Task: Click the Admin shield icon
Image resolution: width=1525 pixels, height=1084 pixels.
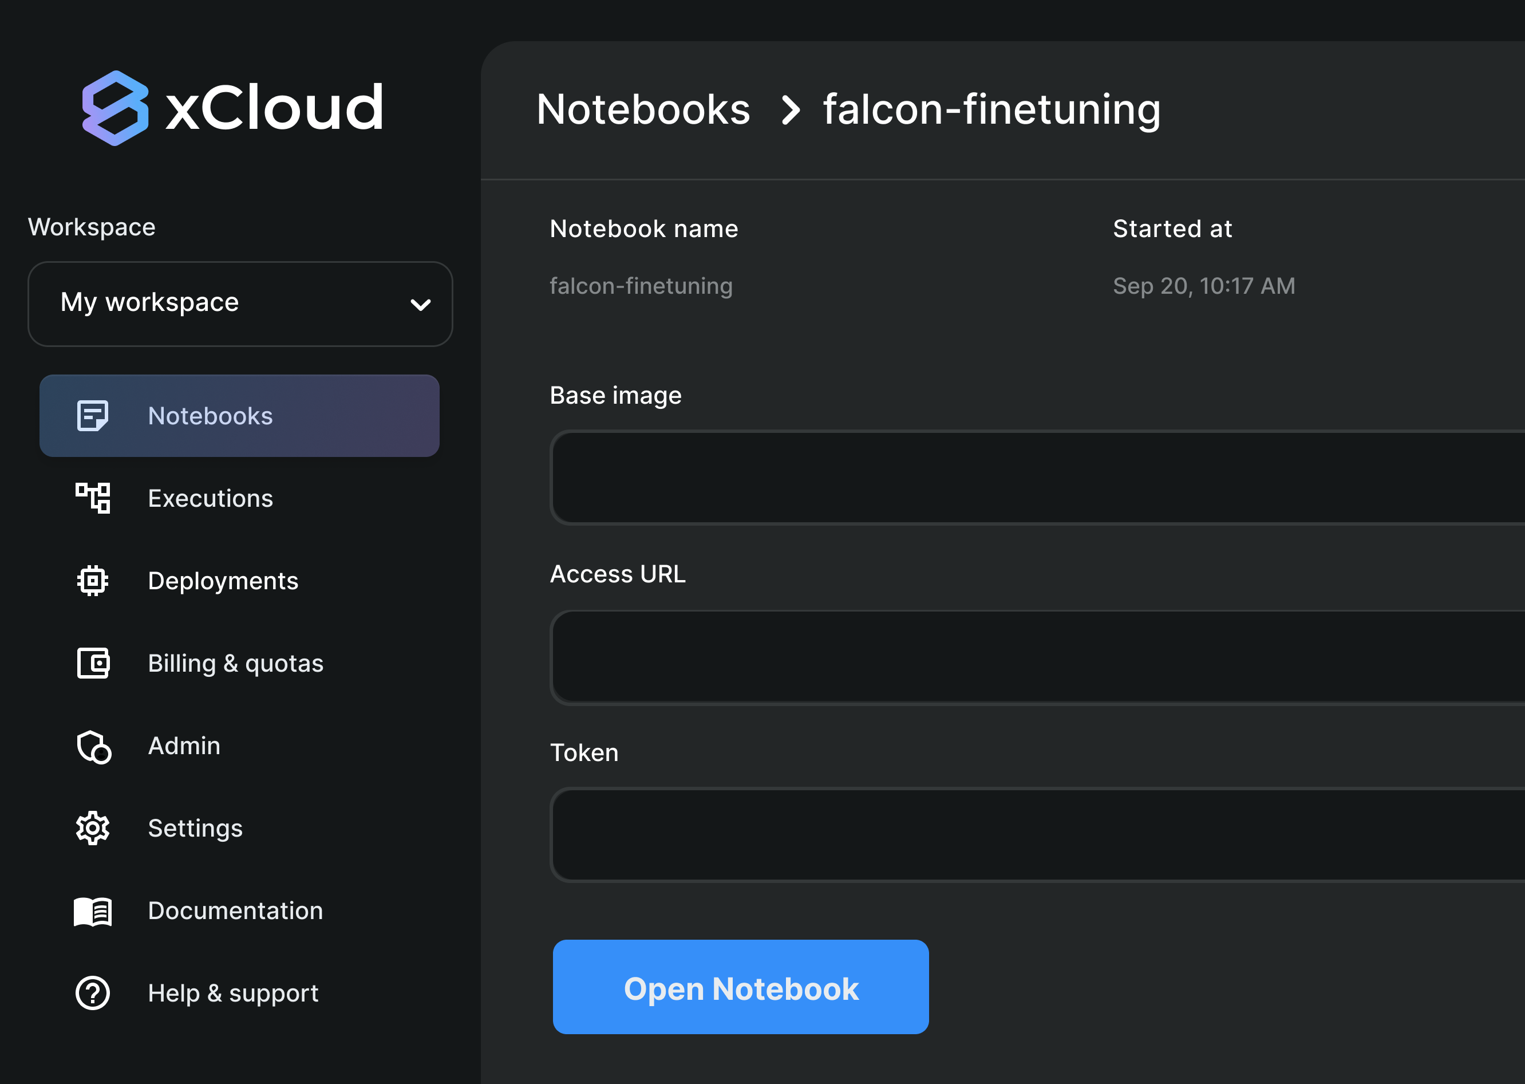Action: pyautogui.click(x=93, y=746)
